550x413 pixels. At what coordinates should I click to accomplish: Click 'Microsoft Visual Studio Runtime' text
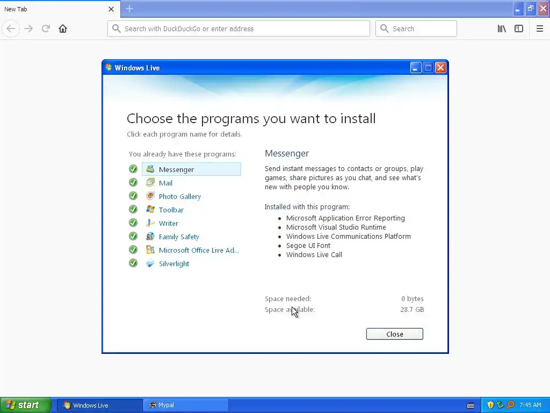[x=336, y=227]
